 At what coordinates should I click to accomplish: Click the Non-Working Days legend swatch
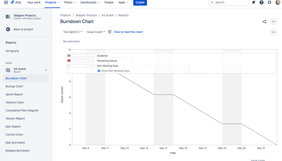(69, 66)
